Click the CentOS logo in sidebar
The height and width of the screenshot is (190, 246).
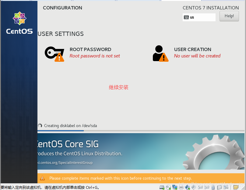tap(19, 23)
